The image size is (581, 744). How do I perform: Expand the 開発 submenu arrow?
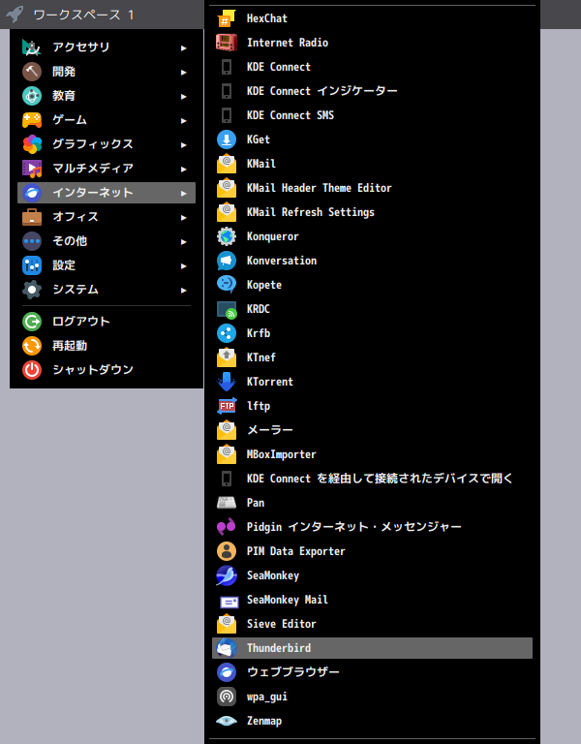[x=184, y=72]
